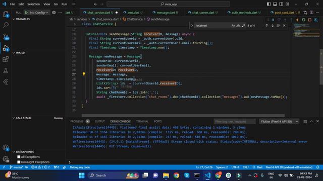Click Debug my code in status bar
The width and height of the screenshot is (323, 181).
(80, 167)
